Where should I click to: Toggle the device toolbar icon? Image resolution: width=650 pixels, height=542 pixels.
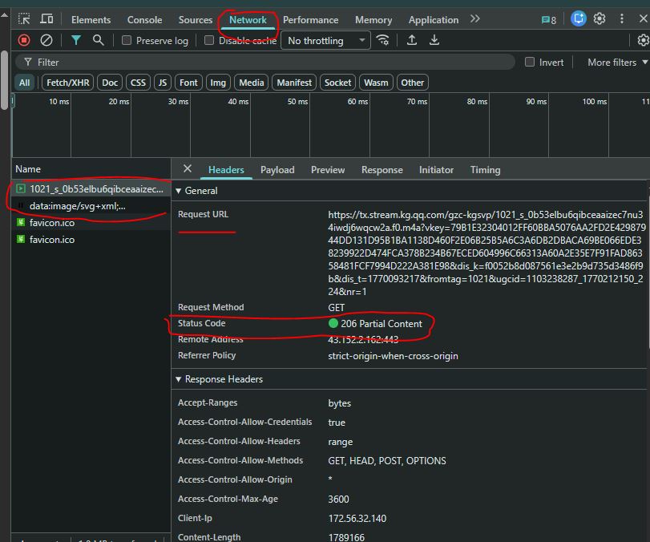tap(47, 19)
